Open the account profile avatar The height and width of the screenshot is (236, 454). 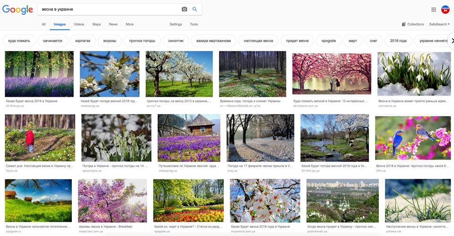(445, 9)
